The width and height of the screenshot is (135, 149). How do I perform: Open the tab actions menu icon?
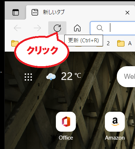pos(16,12)
